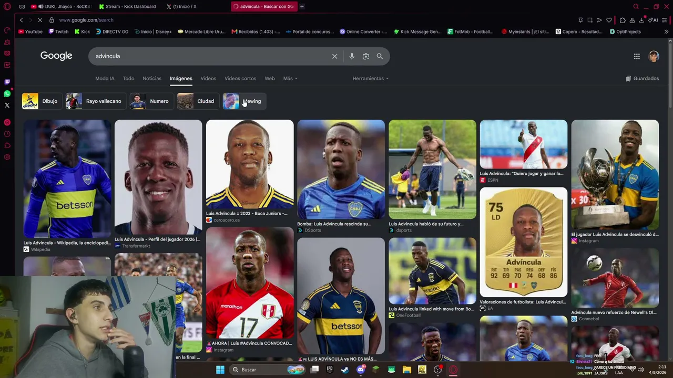Open the Google apps grid
Image resolution: width=673 pixels, height=378 pixels.
(x=637, y=56)
